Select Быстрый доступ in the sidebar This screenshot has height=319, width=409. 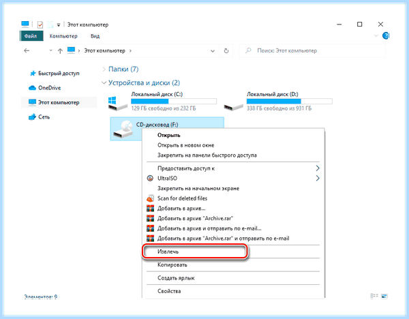pos(59,74)
